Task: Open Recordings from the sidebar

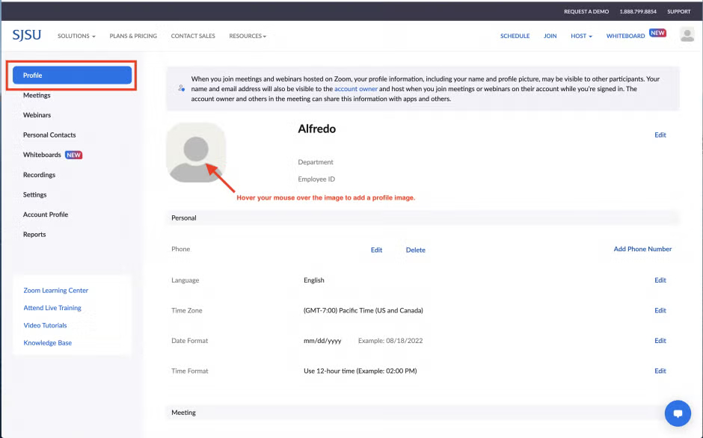Action: tap(39, 175)
